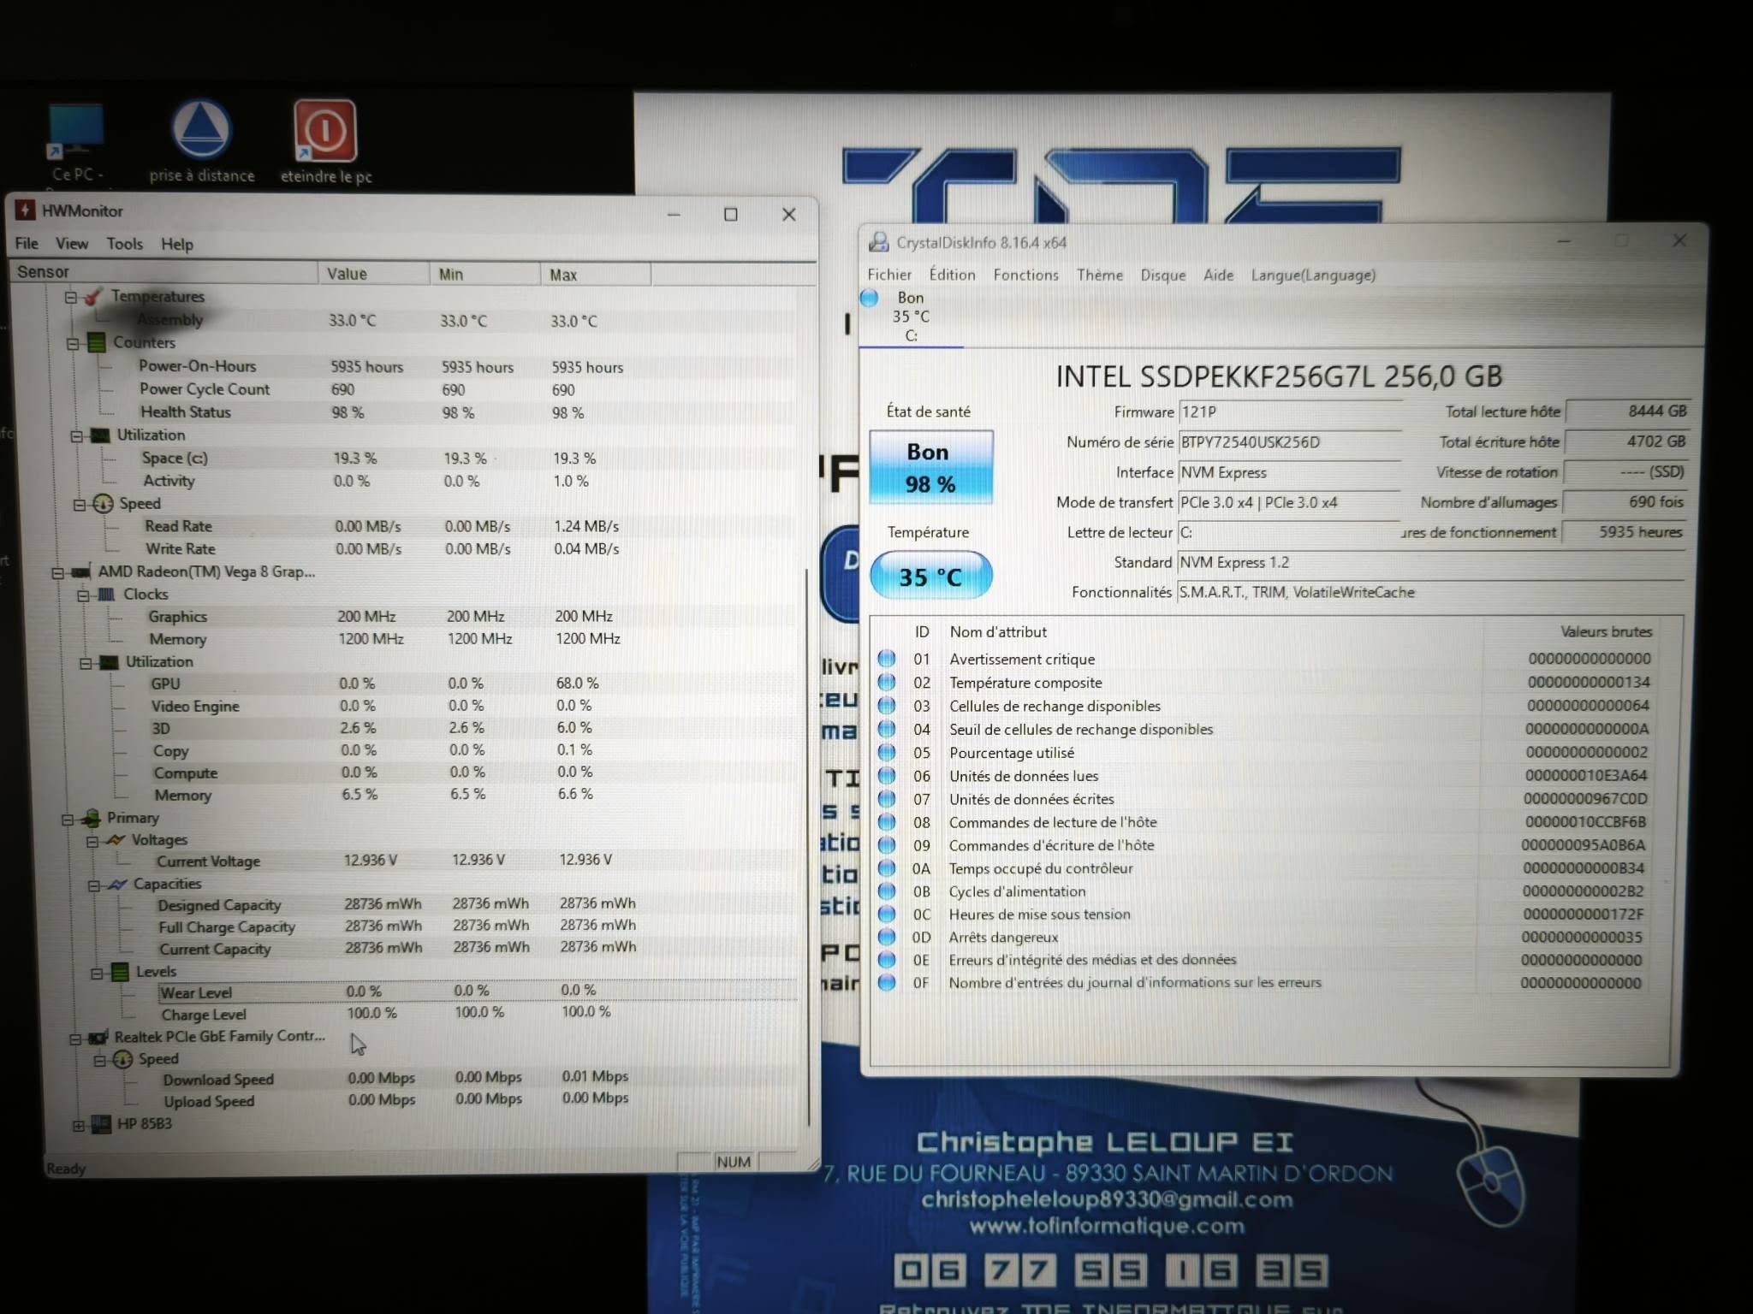Viewport: 1753px width, 1314px height.
Task: Collapse the AMD Radeon Vega 8 node
Action: [x=58, y=572]
